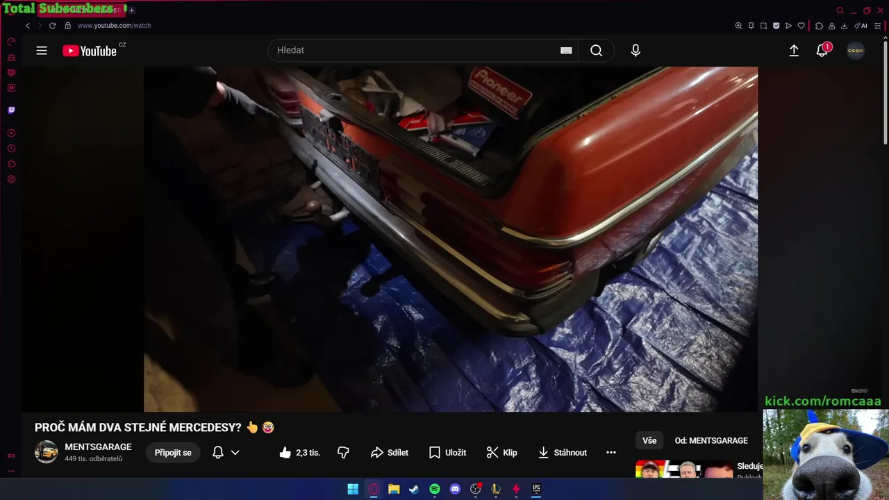
Task: Open the sidebar settings gear
Action: click(11, 179)
